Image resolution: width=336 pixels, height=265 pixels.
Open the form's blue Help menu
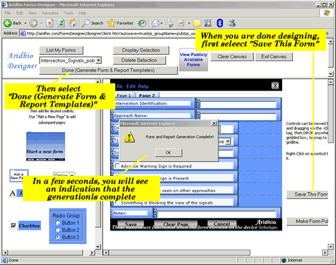[143, 86]
